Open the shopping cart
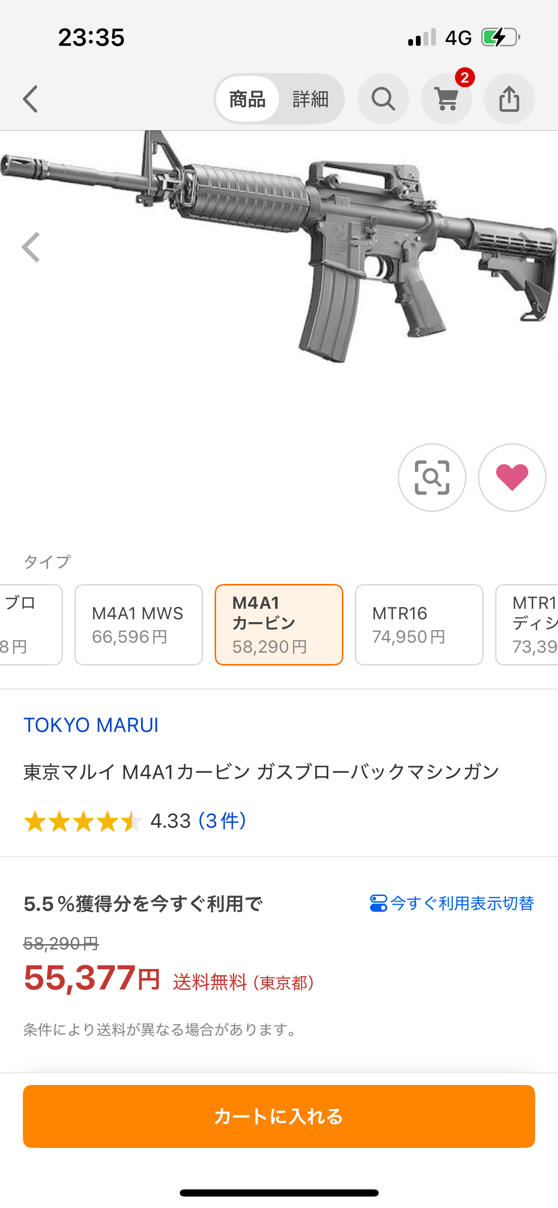The width and height of the screenshot is (558, 1208). tap(446, 99)
